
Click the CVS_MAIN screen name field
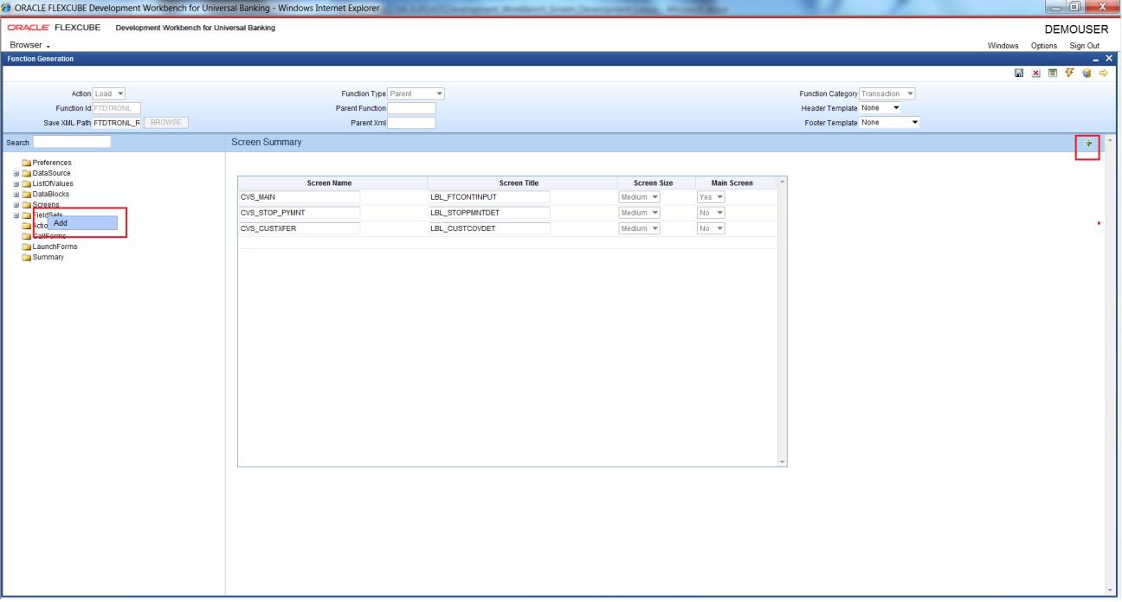299,197
